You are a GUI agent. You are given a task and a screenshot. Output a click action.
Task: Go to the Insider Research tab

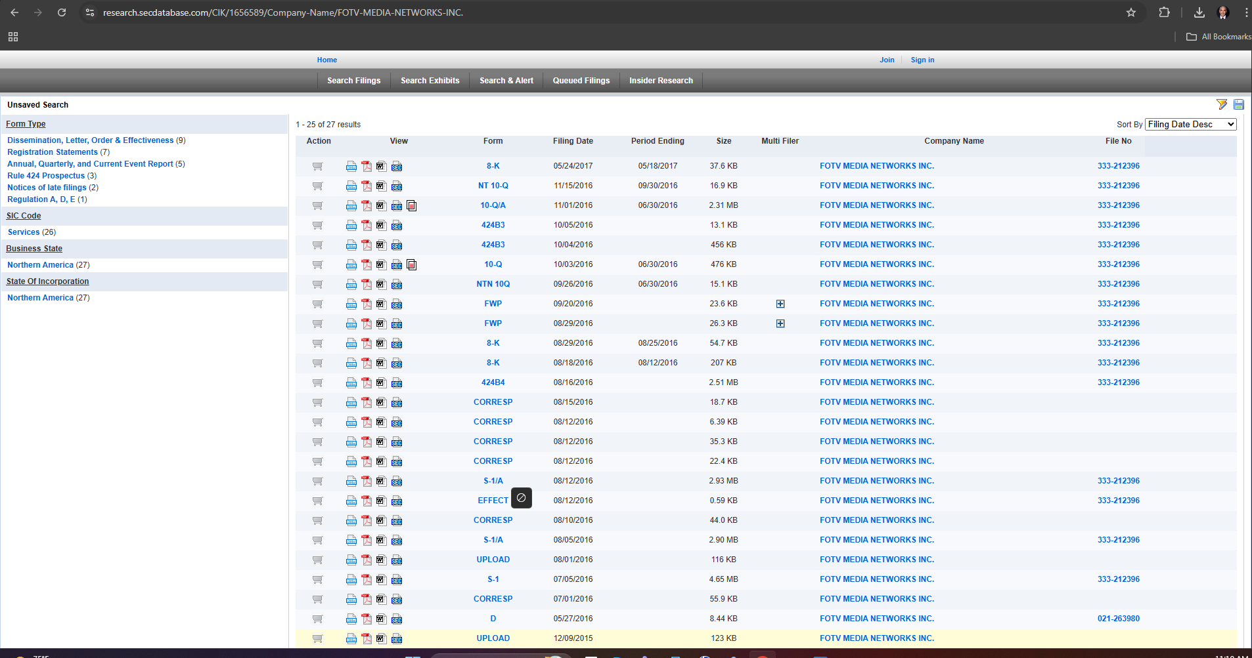click(661, 81)
